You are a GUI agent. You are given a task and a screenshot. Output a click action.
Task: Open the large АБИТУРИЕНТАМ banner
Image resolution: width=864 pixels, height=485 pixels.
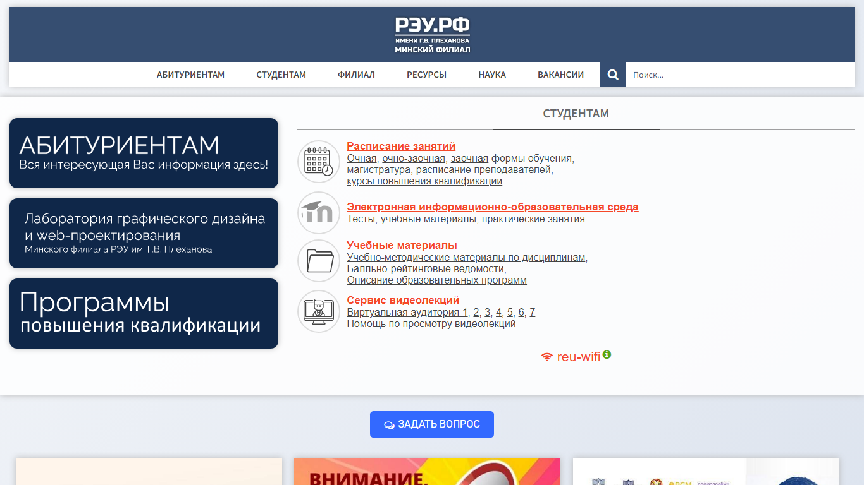(x=144, y=153)
